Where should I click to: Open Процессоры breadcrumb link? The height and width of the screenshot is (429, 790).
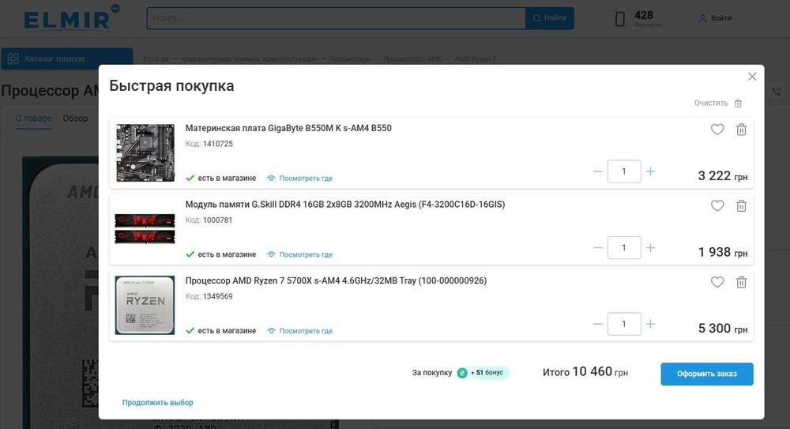point(350,59)
